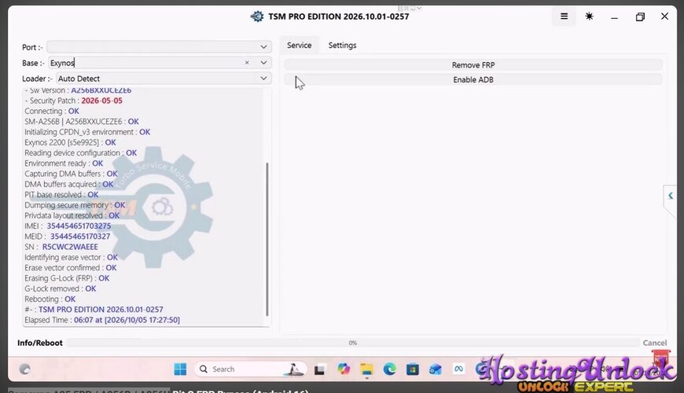Launch Copilot from the taskbar
The width and height of the screenshot is (684, 393).
coord(344,369)
